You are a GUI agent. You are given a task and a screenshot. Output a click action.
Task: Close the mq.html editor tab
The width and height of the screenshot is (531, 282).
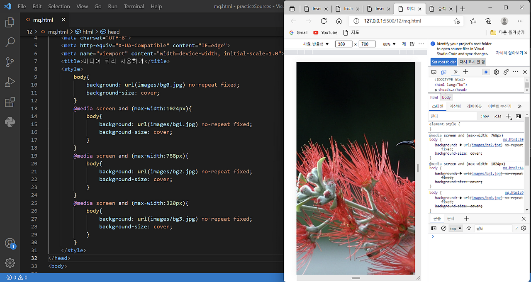63,20
